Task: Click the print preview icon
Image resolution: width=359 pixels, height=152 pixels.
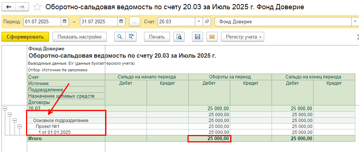Action: click(179, 37)
